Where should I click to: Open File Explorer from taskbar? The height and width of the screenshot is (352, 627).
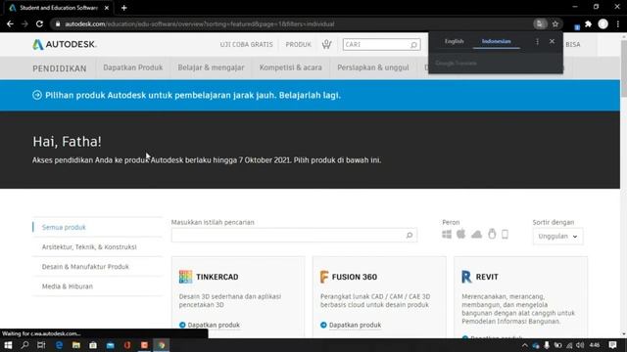point(76,345)
